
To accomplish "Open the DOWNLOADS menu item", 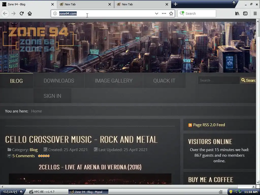I will click(x=59, y=81).
